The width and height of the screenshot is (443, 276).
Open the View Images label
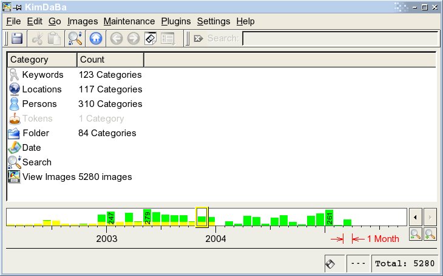coord(49,177)
